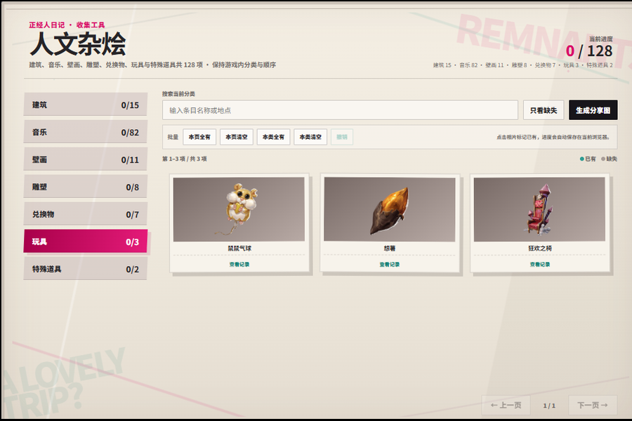This screenshot has height=421, width=632.
Task: Click the 鼠鼠气球 item name
Action: click(x=239, y=248)
